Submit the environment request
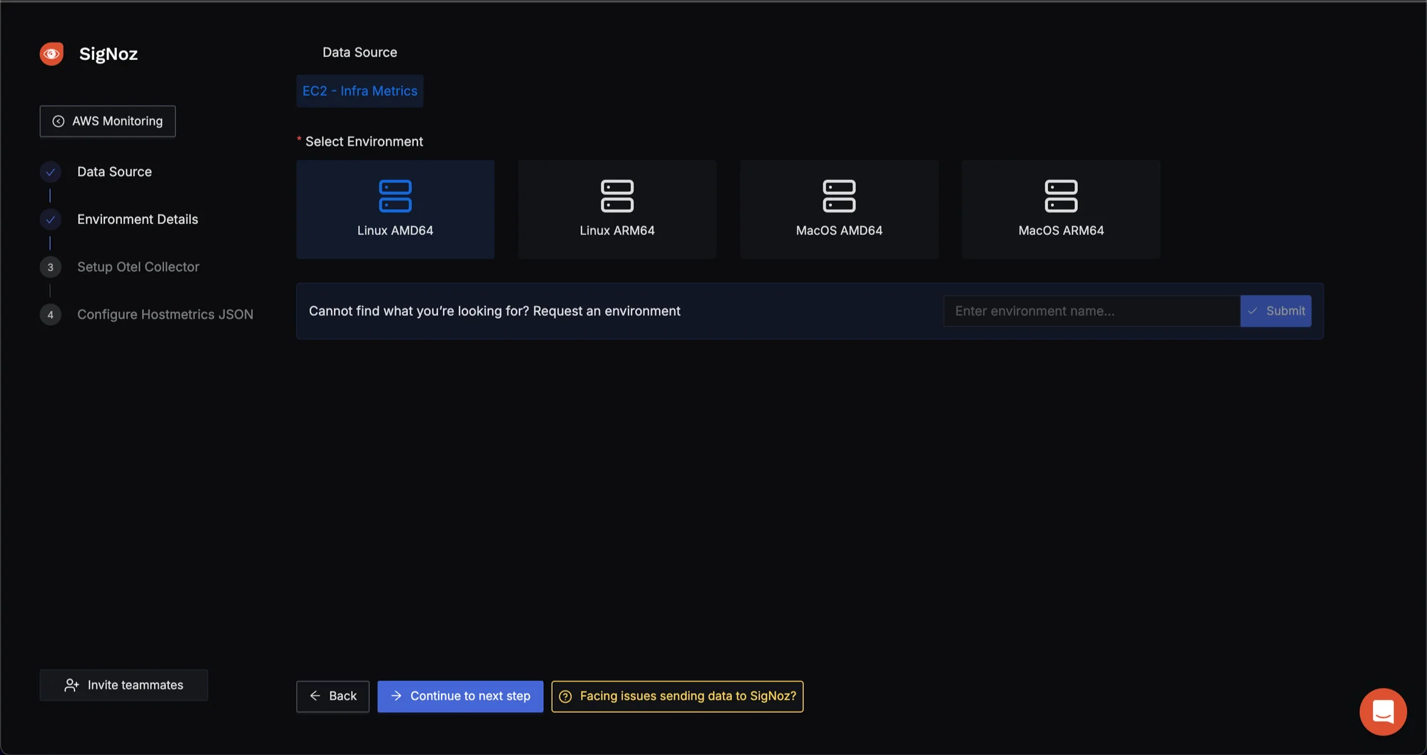The width and height of the screenshot is (1427, 755). tap(1276, 311)
